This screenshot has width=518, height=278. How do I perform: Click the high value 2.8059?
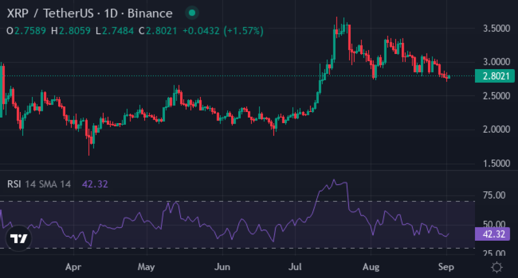[75, 31]
